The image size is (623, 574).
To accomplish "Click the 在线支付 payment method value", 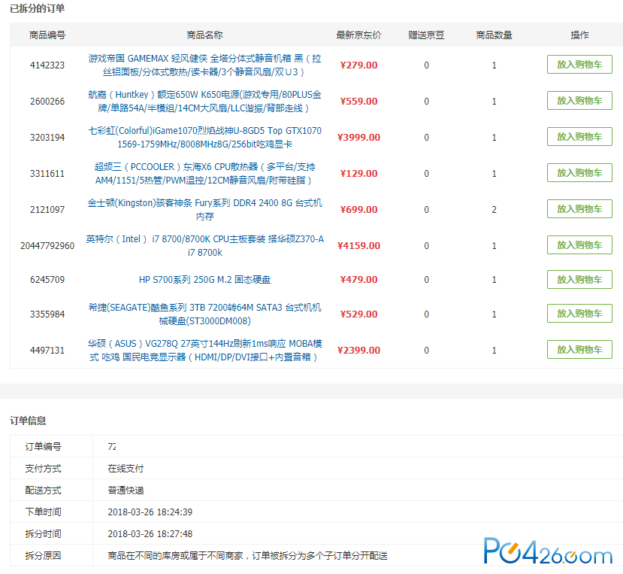I will click(126, 469).
